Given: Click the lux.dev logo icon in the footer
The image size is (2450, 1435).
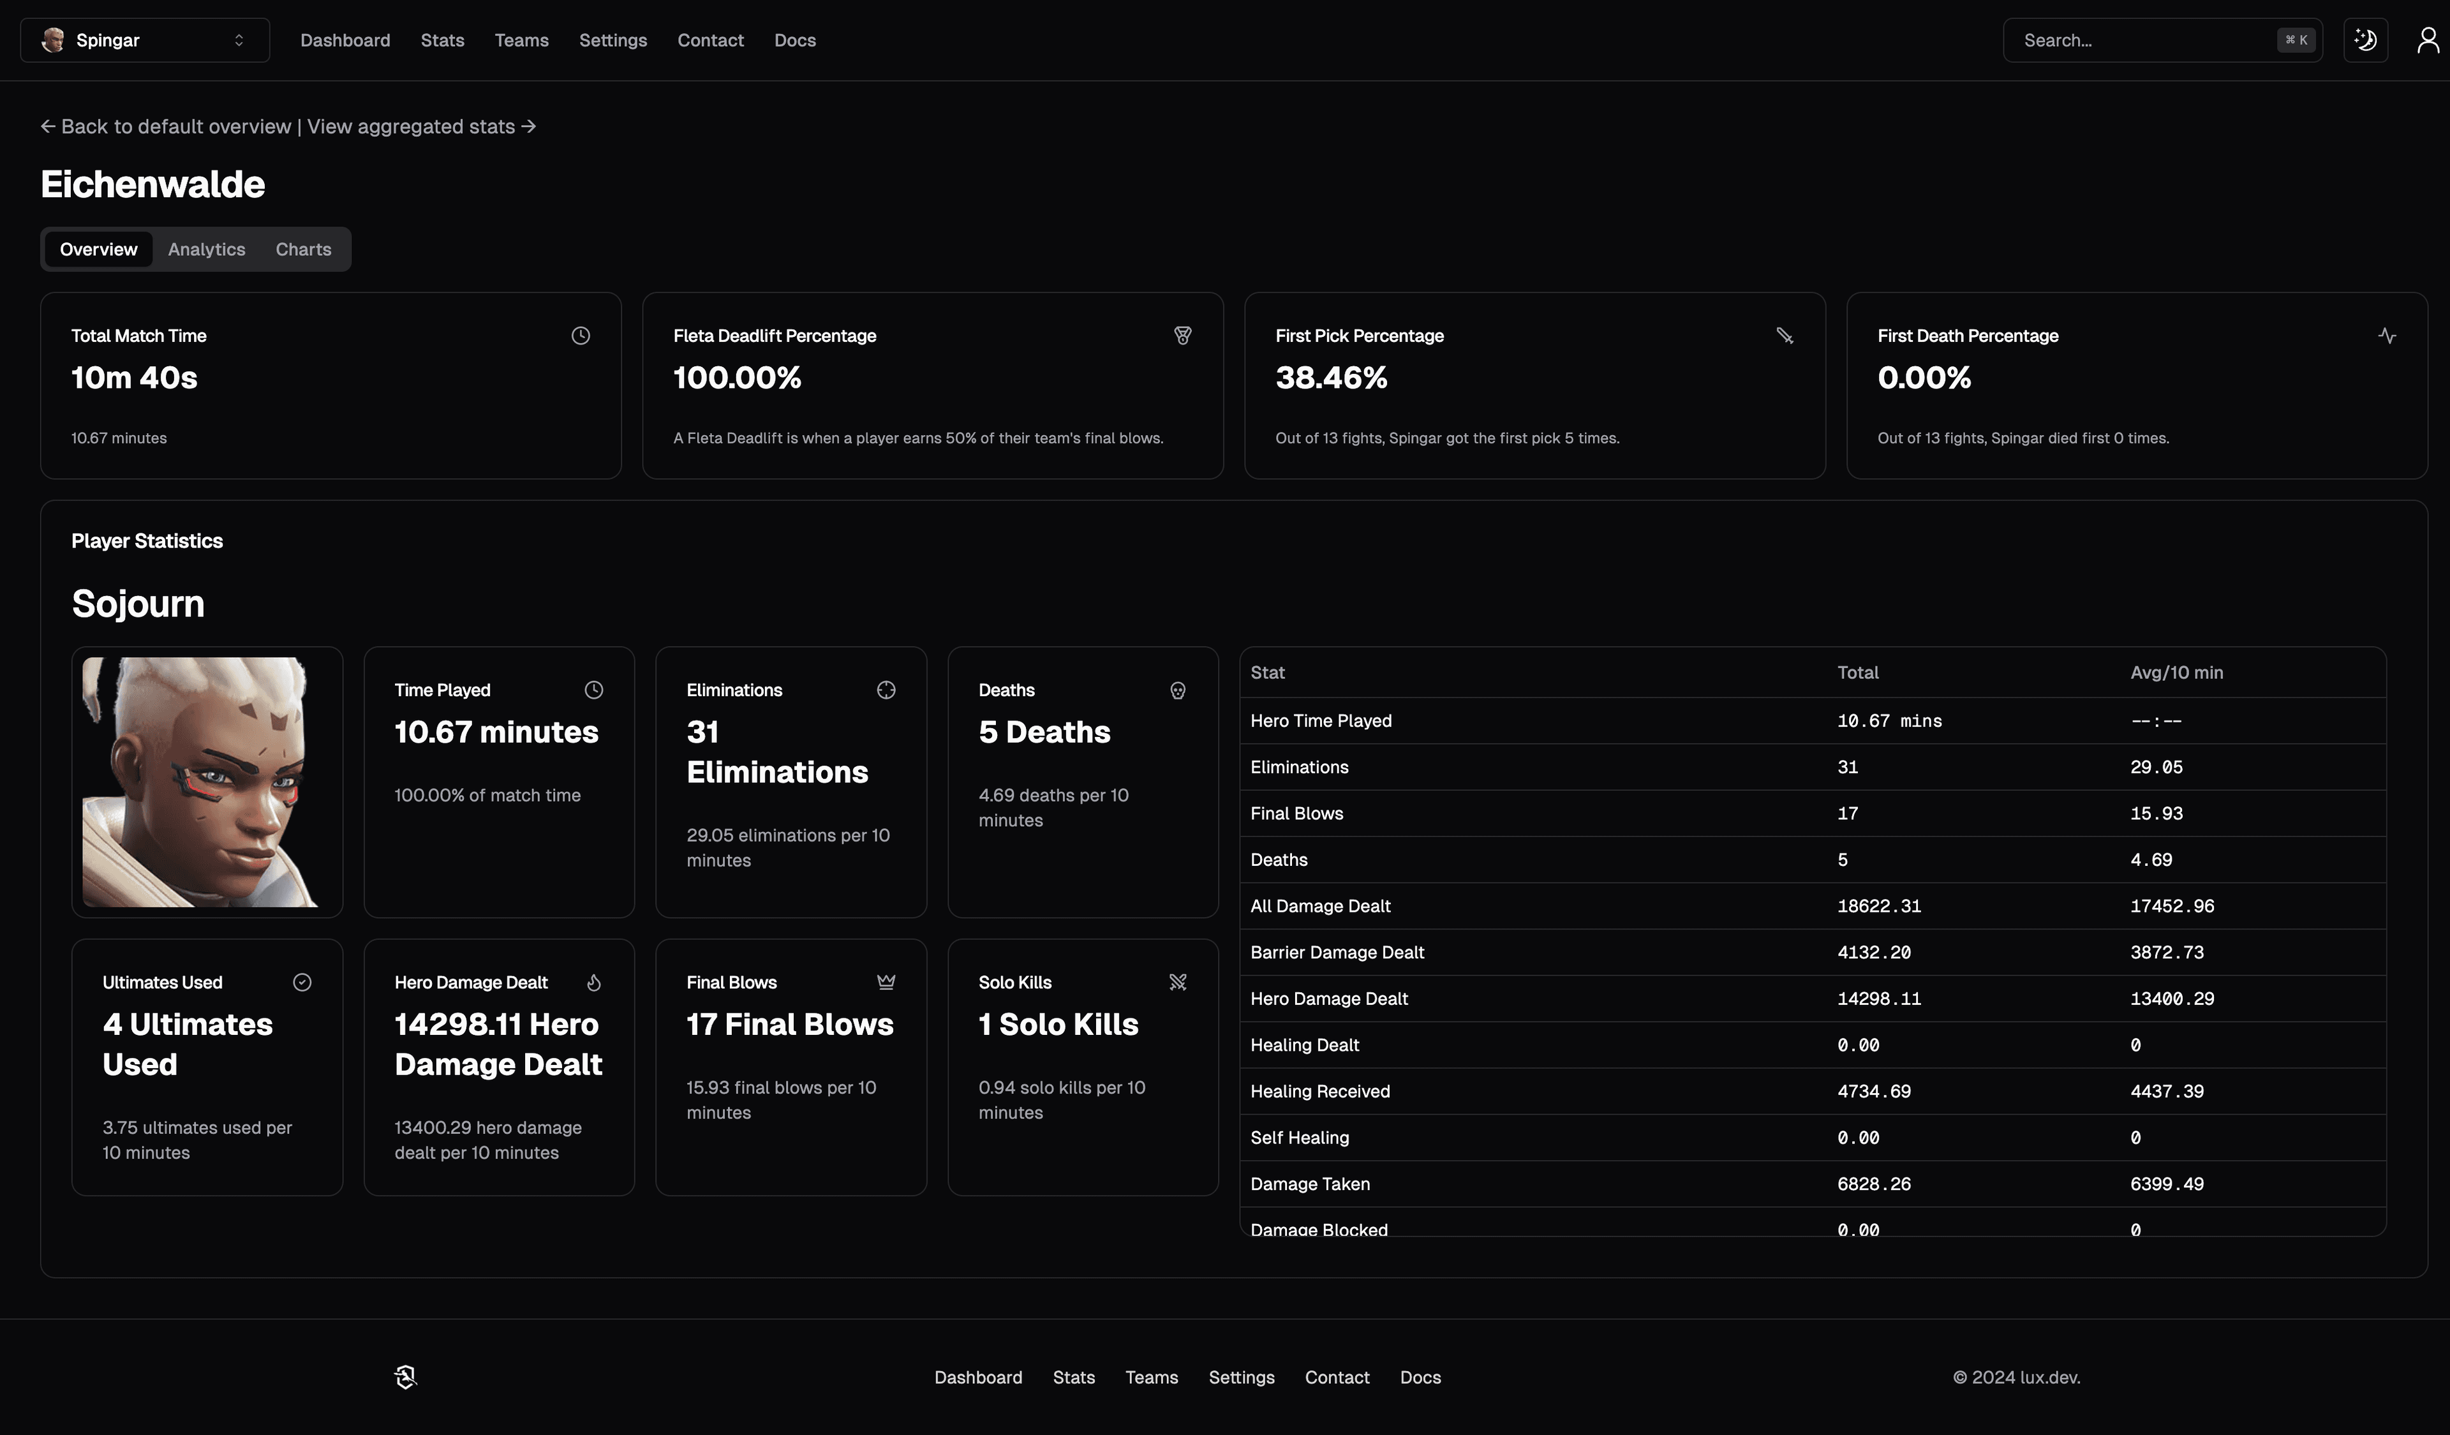Looking at the screenshot, I should coord(405,1377).
